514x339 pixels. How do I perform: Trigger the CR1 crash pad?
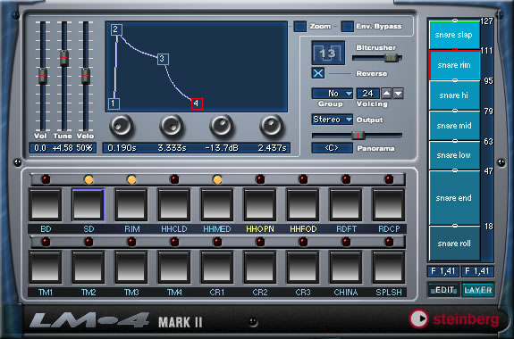click(x=217, y=267)
